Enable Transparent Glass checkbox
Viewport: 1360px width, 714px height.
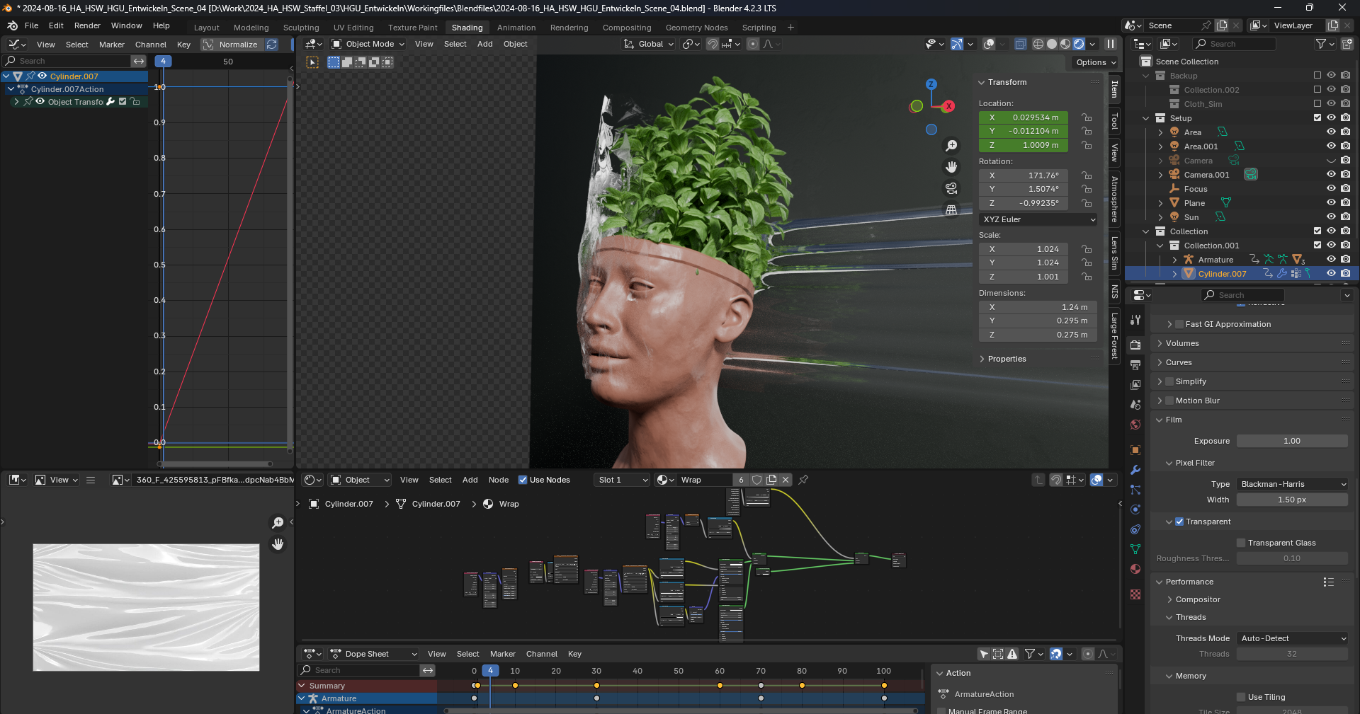[x=1241, y=543]
